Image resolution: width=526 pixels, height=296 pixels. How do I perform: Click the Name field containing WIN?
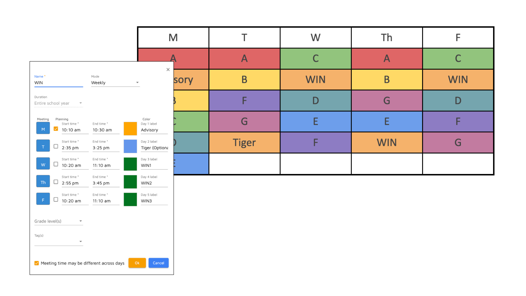click(59, 83)
